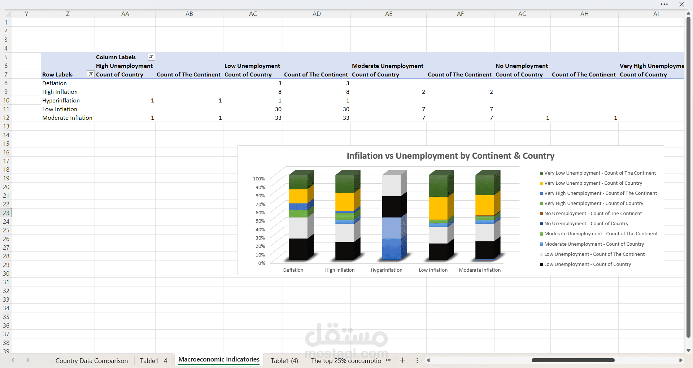Select the Hyperinflation row label cell

[61, 101]
